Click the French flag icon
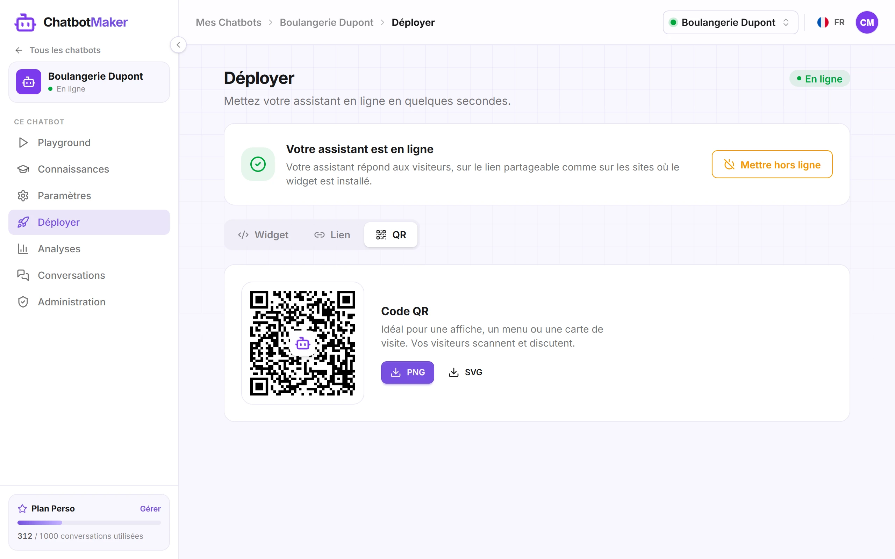The width and height of the screenshot is (895, 559). 823,23
